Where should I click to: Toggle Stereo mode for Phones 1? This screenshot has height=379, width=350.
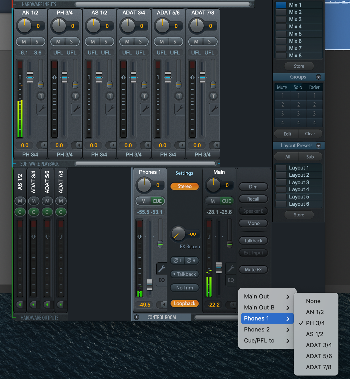[x=185, y=186]
